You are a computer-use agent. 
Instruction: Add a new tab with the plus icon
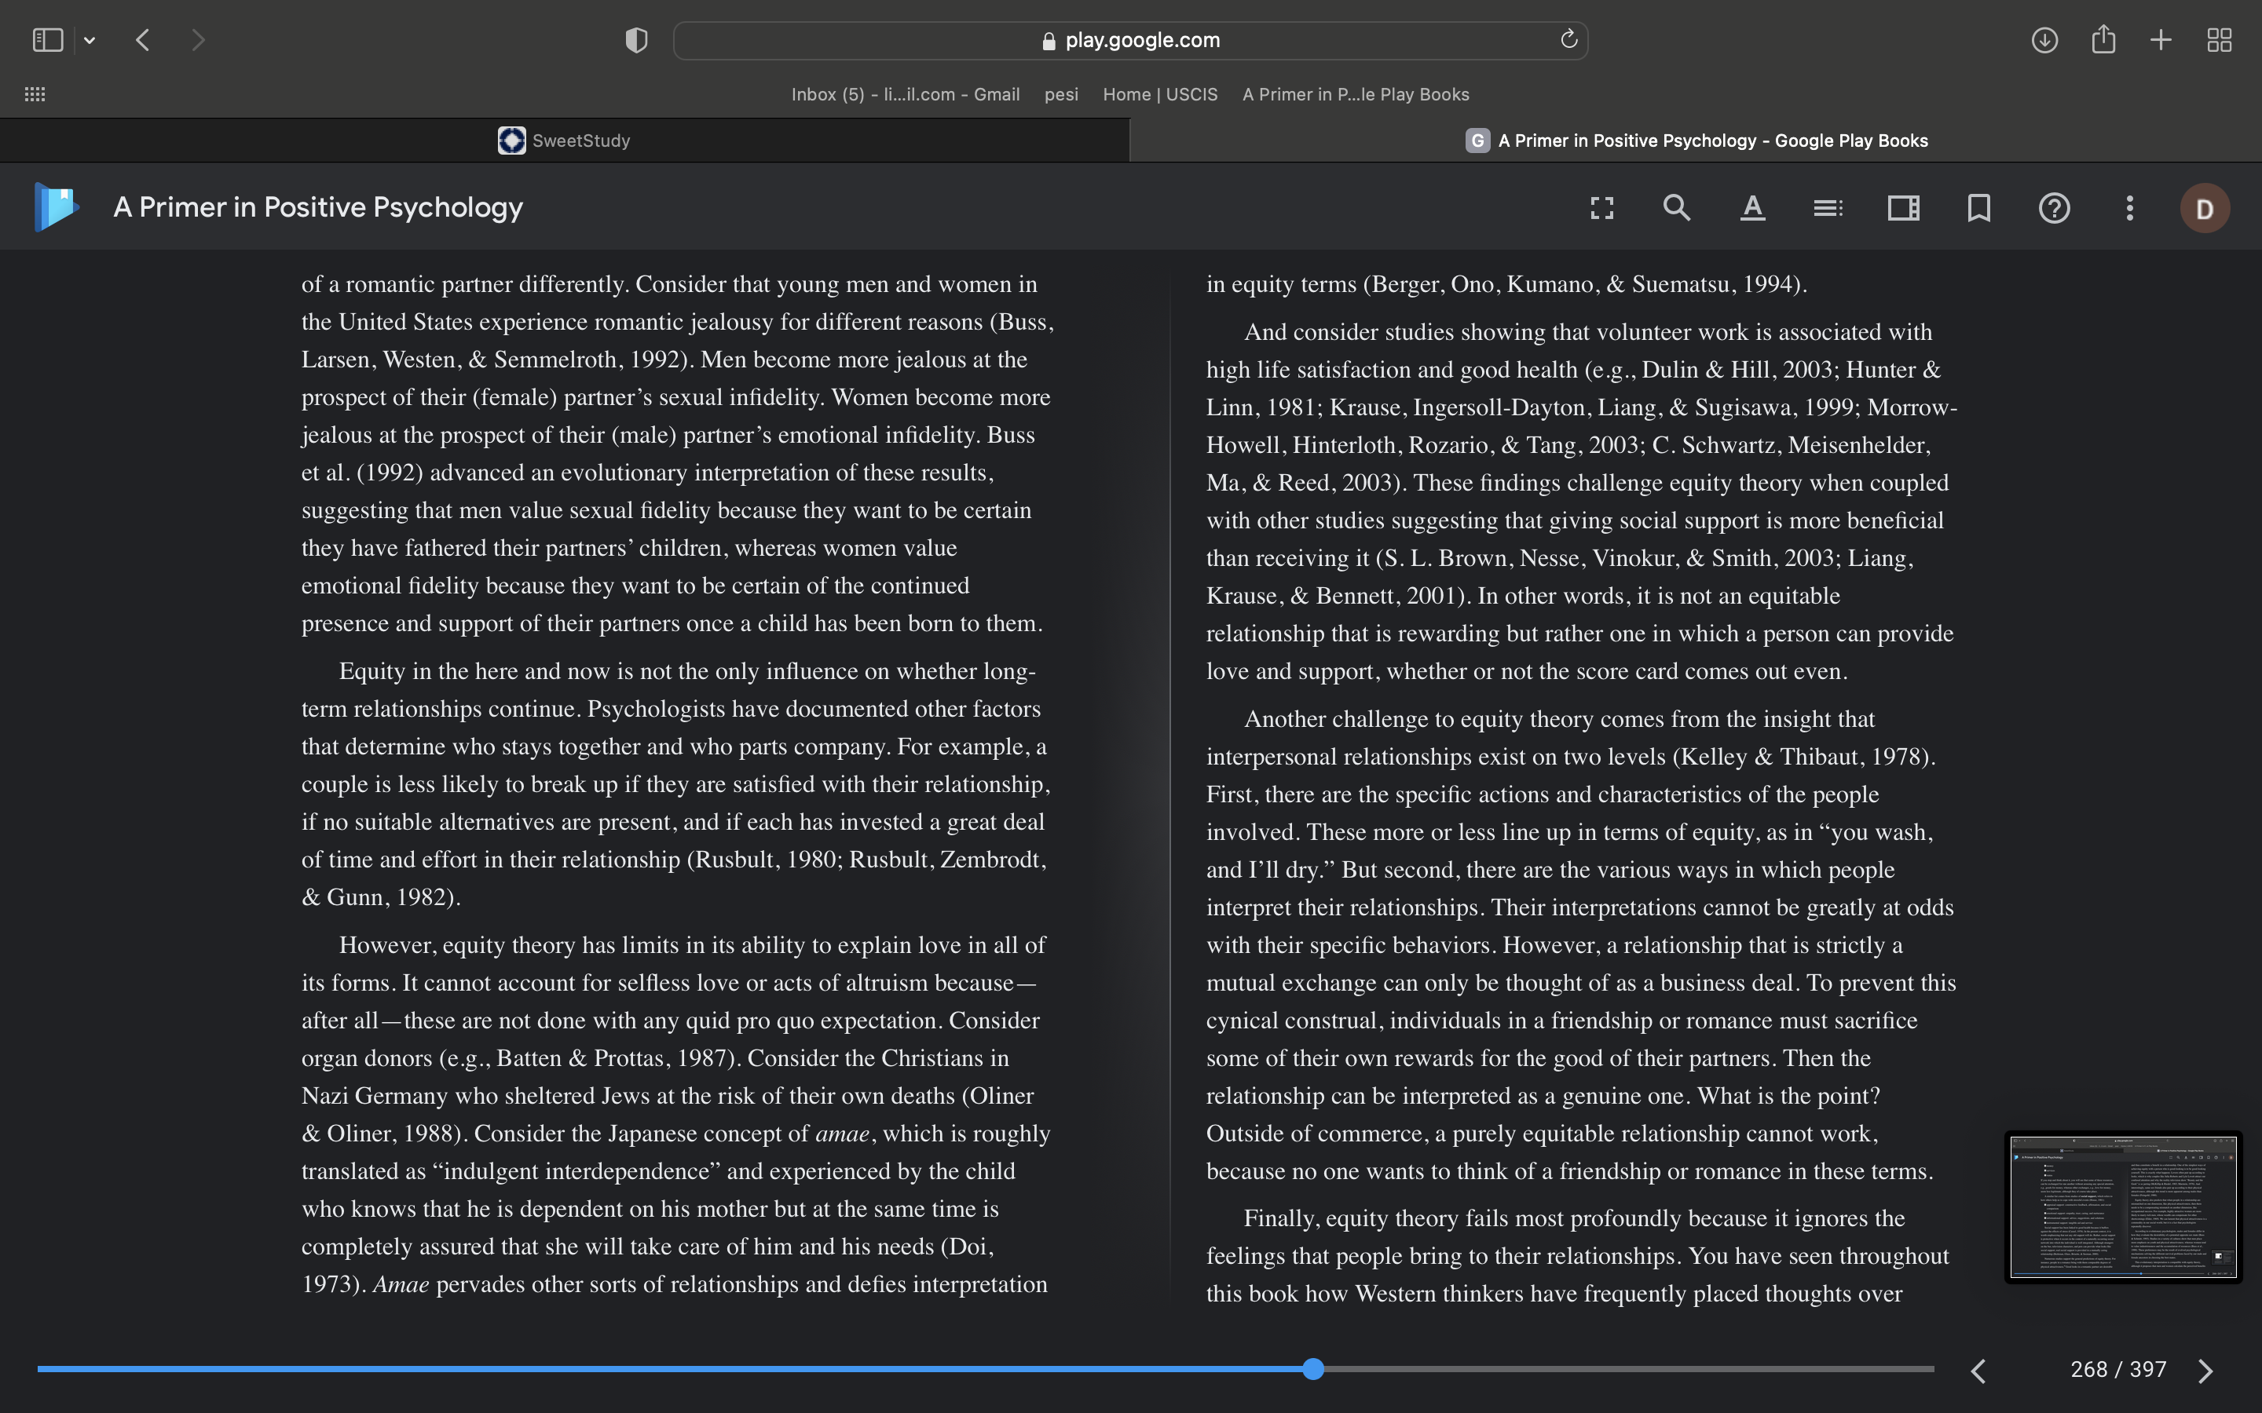tap(2161, 40)
